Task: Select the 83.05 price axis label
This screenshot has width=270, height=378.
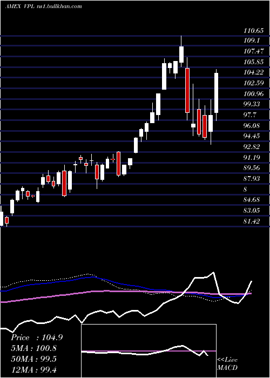Action: pos(252,211)
